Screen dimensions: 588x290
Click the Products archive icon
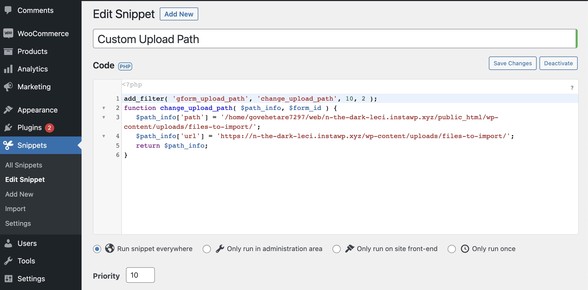click(8, 51)
